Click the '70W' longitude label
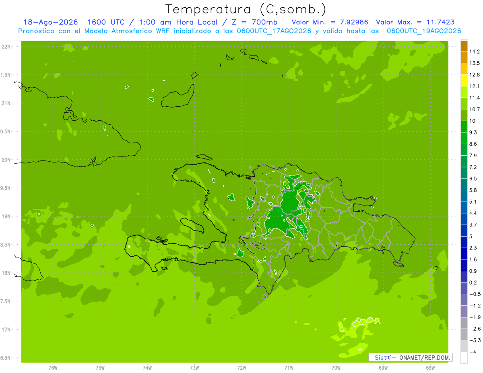This screenshot has height=373, width=483. (336, 367)
